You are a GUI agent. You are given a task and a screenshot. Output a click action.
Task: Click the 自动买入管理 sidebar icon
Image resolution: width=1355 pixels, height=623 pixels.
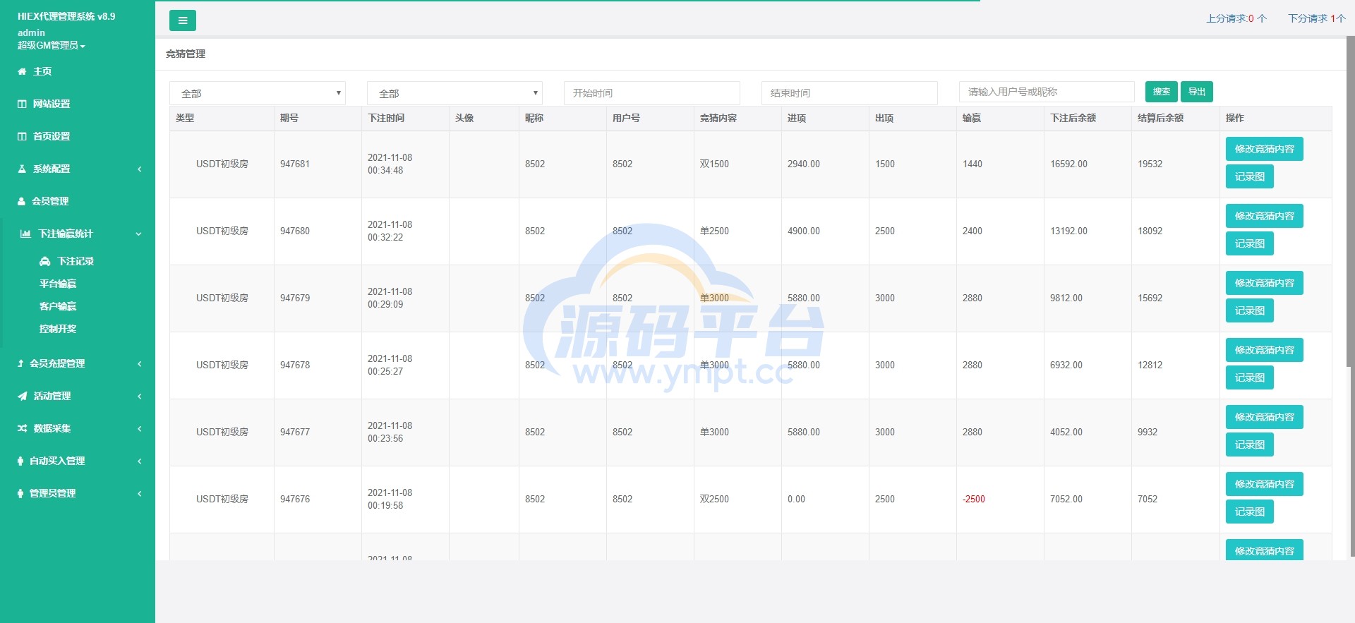[20, 461]
